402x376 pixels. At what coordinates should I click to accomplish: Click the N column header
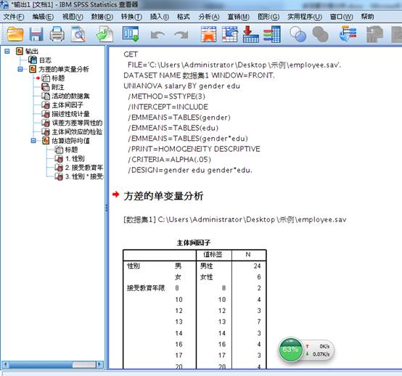pyautogui.click(x=248, y=255)
